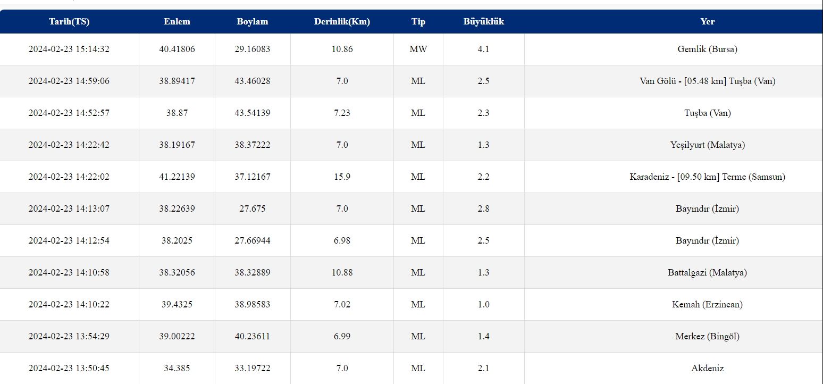Select the 2024-02-23 14:13:07 Bayındır timestamp
Screen dimensions: 823x384
click(x=69, y=208)
